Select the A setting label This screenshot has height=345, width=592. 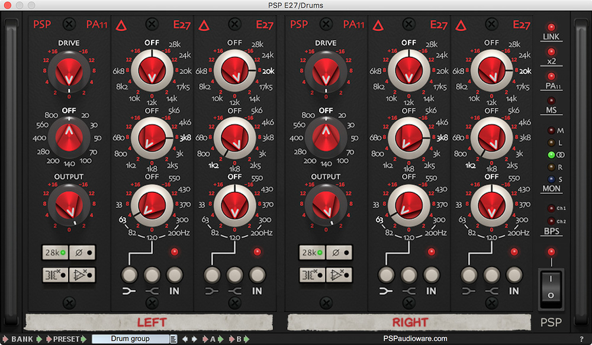213,339
